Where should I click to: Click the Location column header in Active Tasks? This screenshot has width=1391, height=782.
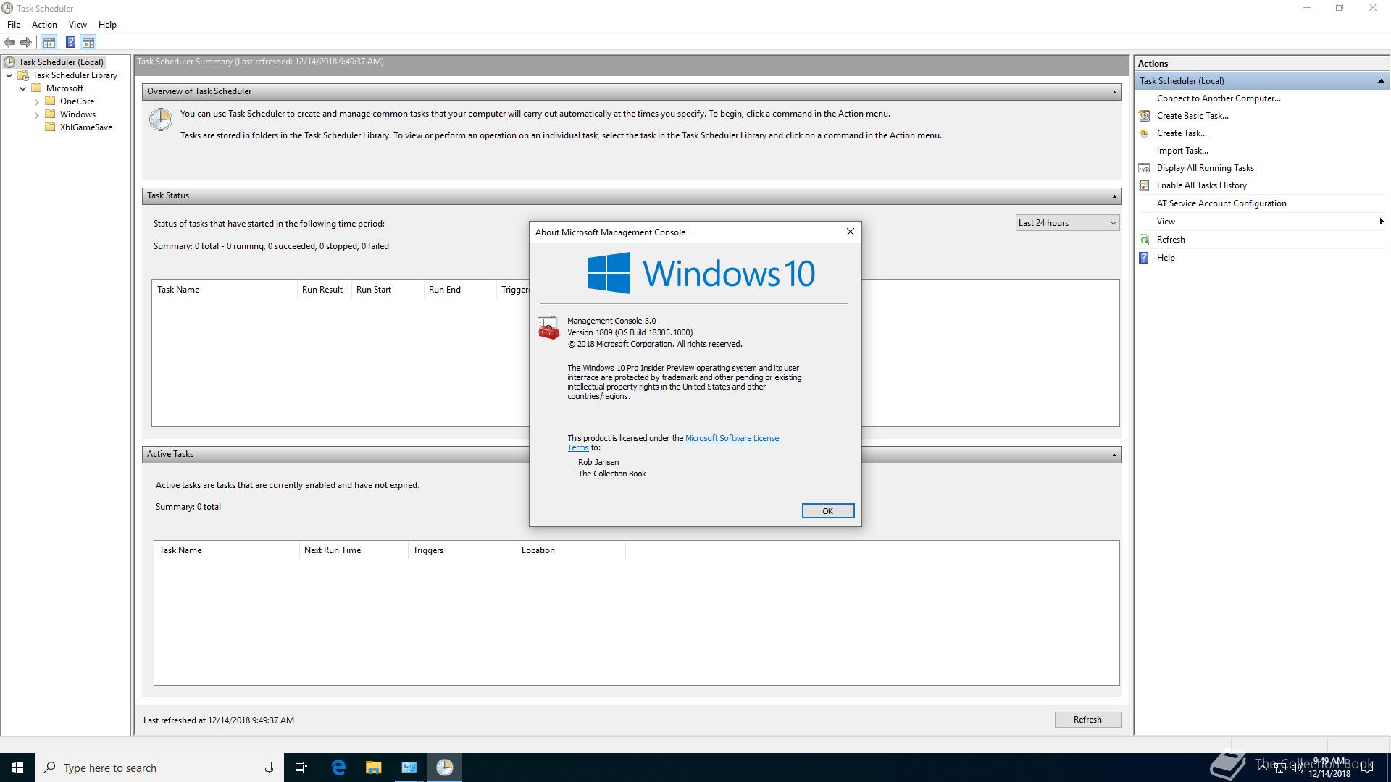coord(571,550)
